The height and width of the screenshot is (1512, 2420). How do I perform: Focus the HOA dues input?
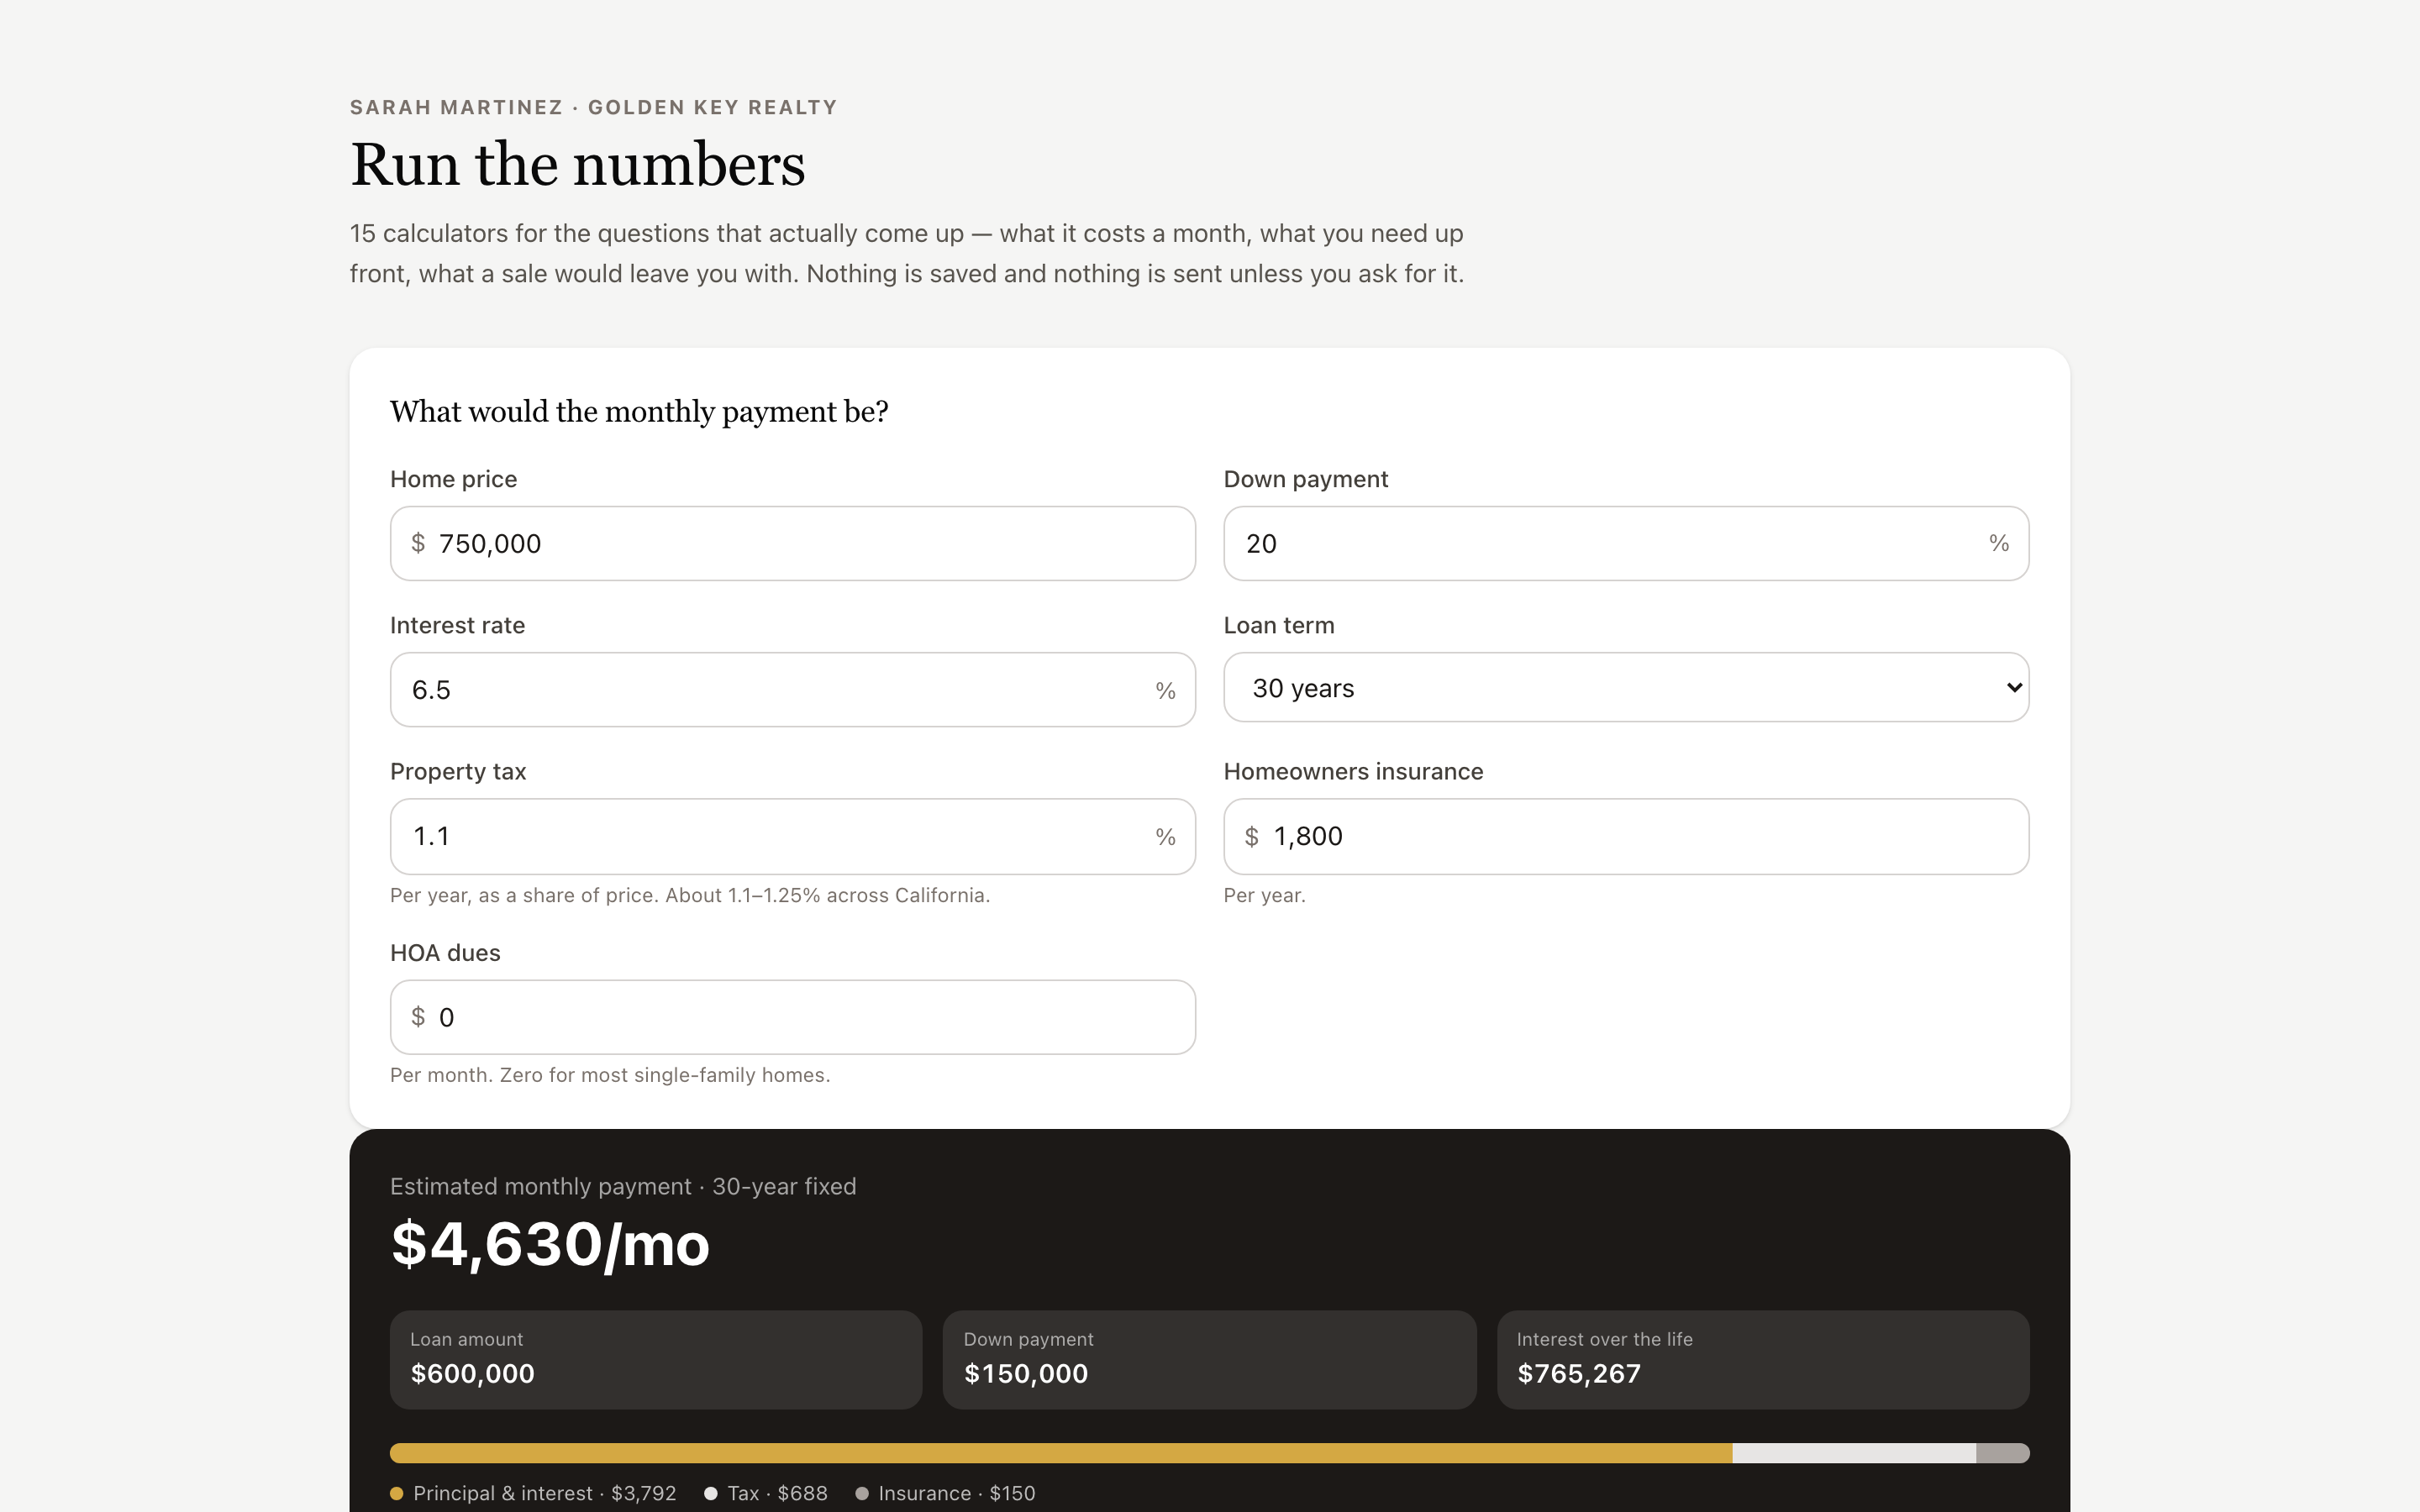click(792, 1017)
